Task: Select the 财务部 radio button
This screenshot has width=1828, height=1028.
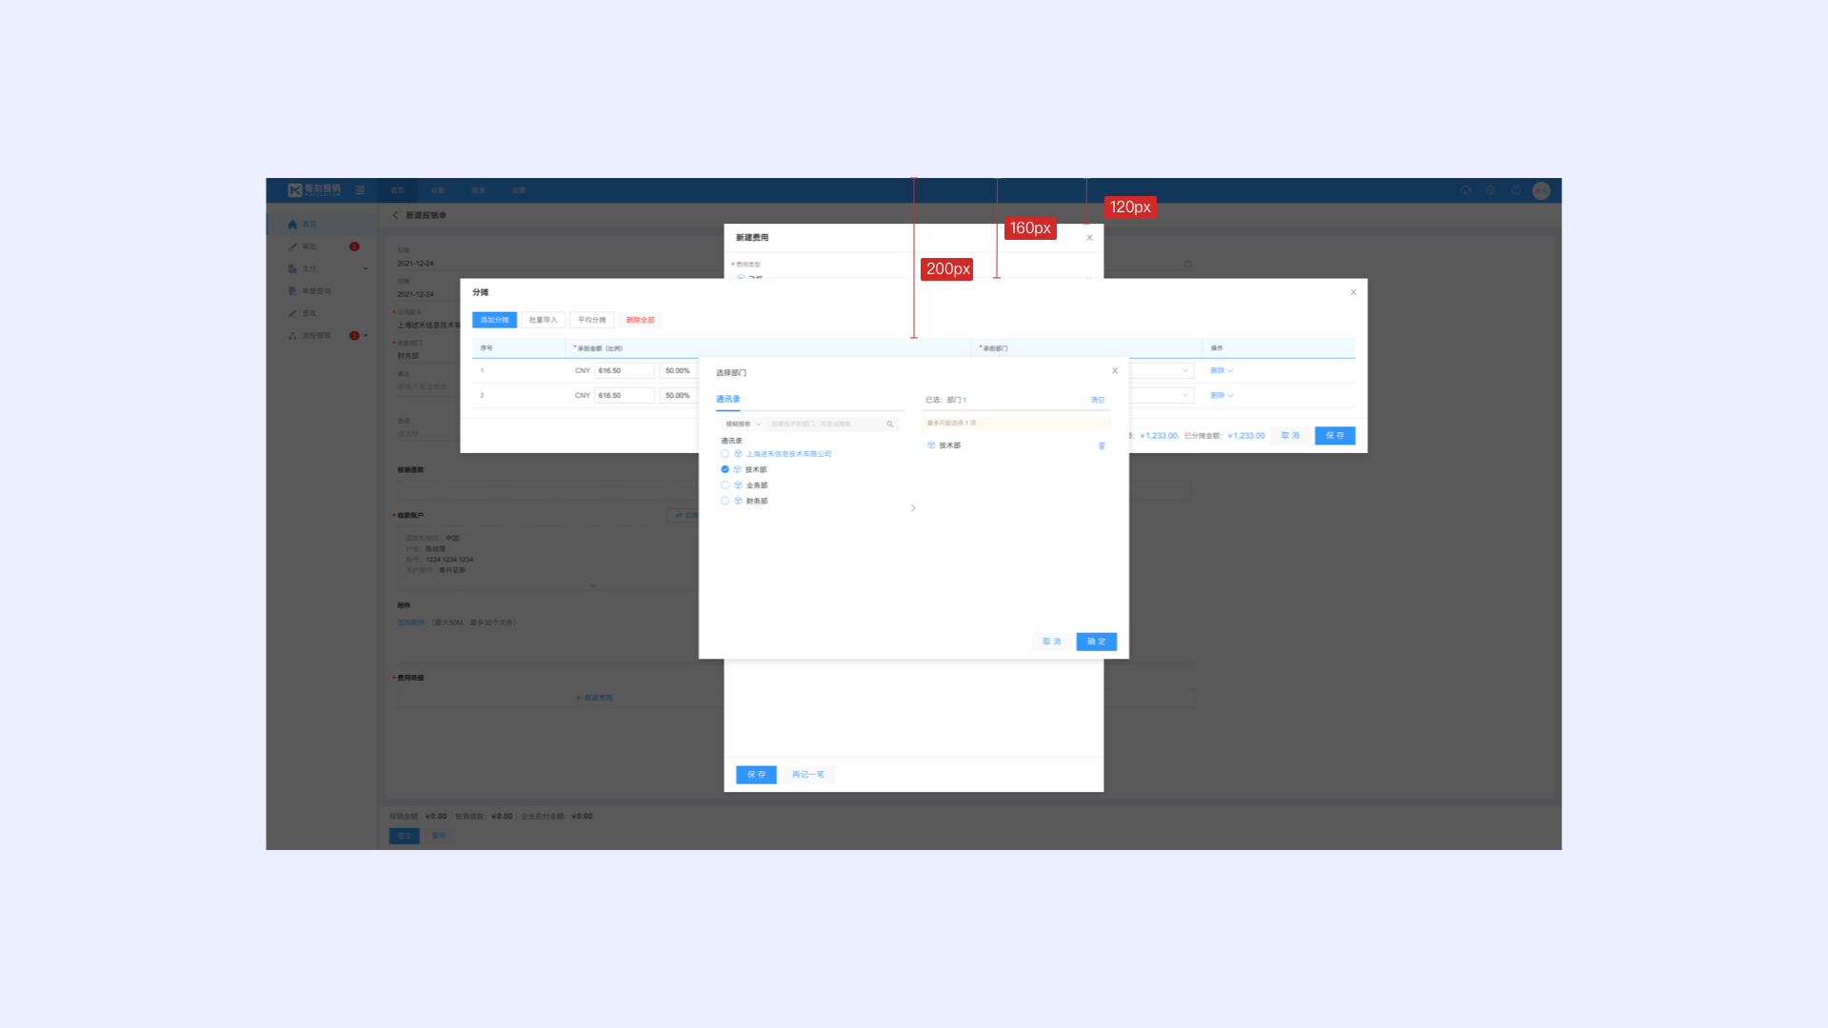Action: coord(725,501)
